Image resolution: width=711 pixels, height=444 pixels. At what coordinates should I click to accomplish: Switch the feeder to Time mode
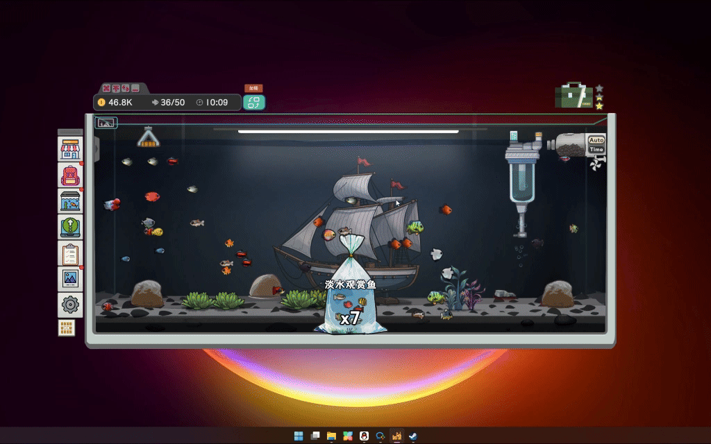[596, 149]
